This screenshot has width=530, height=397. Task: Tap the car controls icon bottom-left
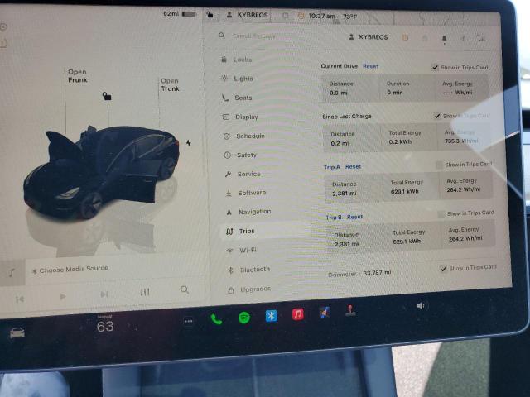(x=17, y=332)
